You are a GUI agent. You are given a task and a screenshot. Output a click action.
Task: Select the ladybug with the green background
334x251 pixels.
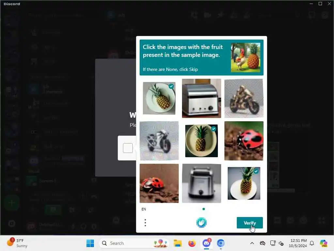pos(244,141)
